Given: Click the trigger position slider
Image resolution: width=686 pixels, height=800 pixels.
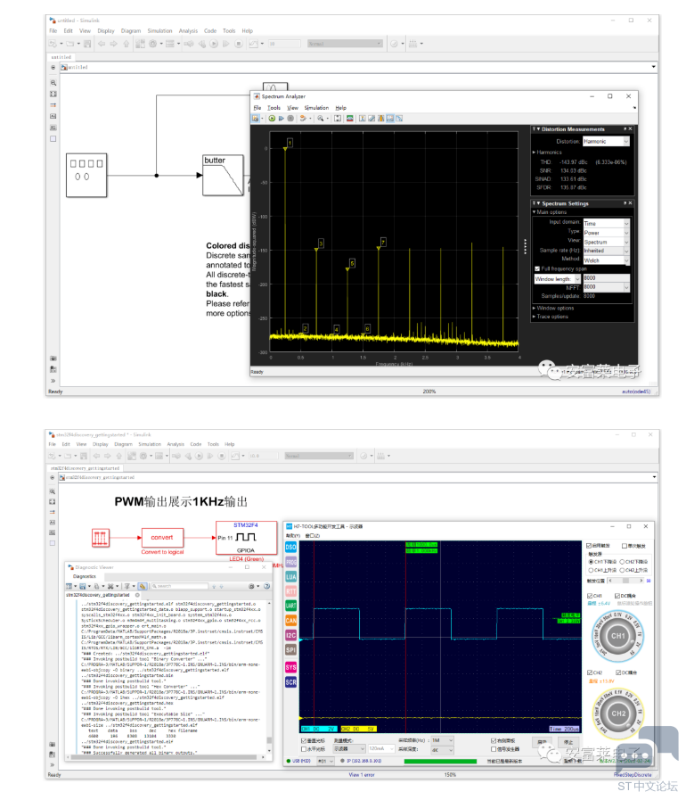Looking at the screenshot, I should (625, 581).
